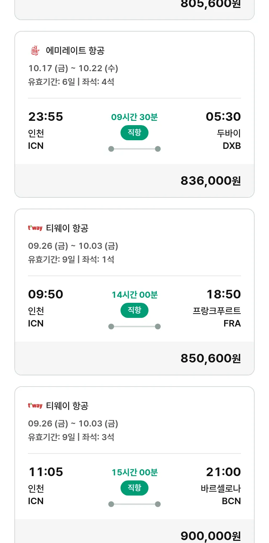Click the t'way logo on Barcelona flight
Screen dimensions: 269x543
coord(35,406)
